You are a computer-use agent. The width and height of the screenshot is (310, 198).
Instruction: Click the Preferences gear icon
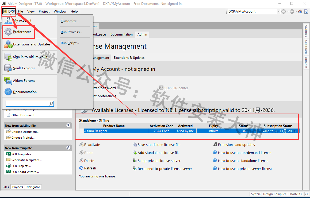pos(8,32)
